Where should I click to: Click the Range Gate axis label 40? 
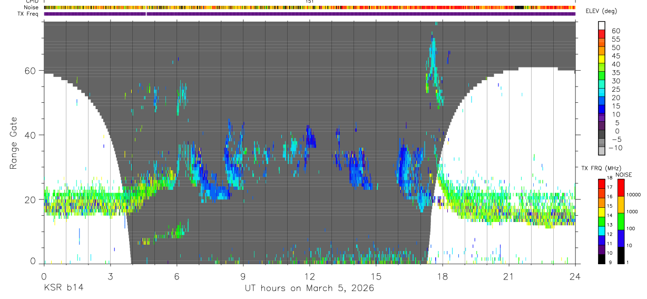pos(31,135)
